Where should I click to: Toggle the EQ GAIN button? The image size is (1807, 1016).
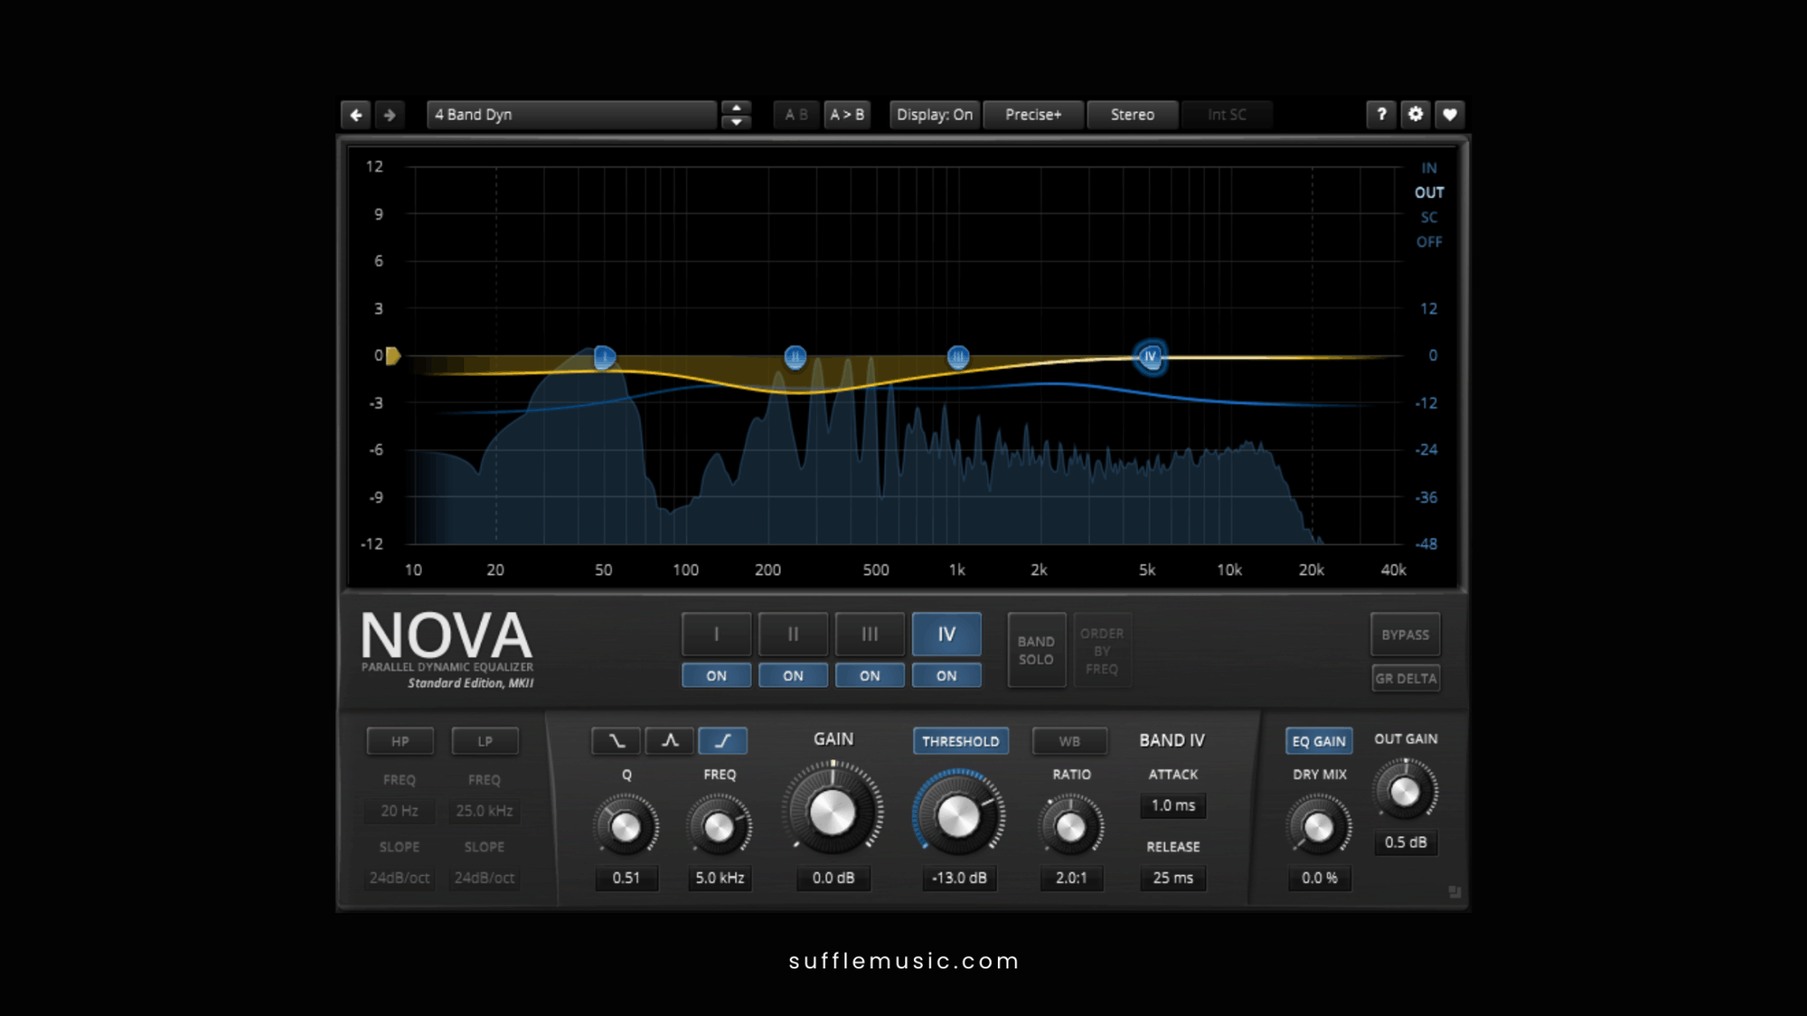coord(1319,741)
